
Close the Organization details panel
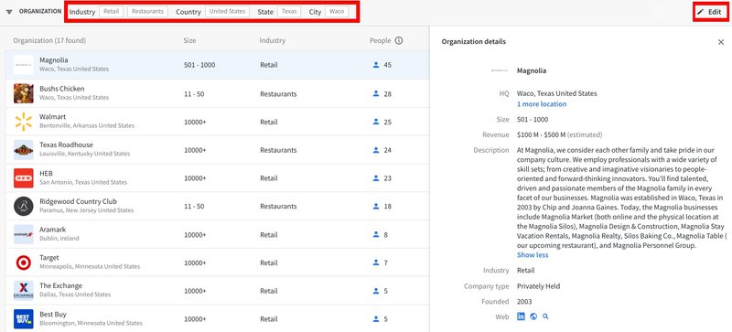click(721, 42)
